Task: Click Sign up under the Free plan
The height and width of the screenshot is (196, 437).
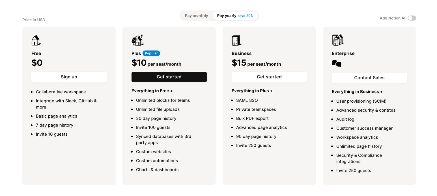Action: click(69, 77)
